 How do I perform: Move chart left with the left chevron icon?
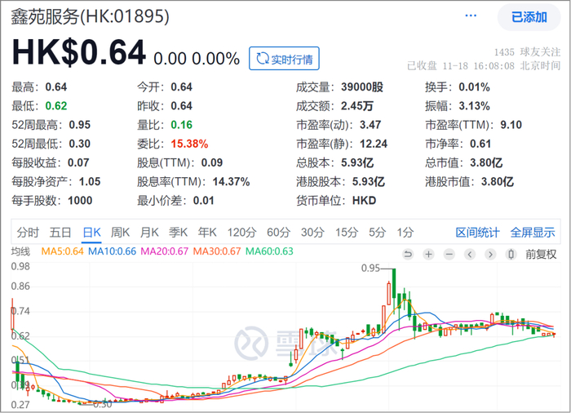tap(470, 254)
